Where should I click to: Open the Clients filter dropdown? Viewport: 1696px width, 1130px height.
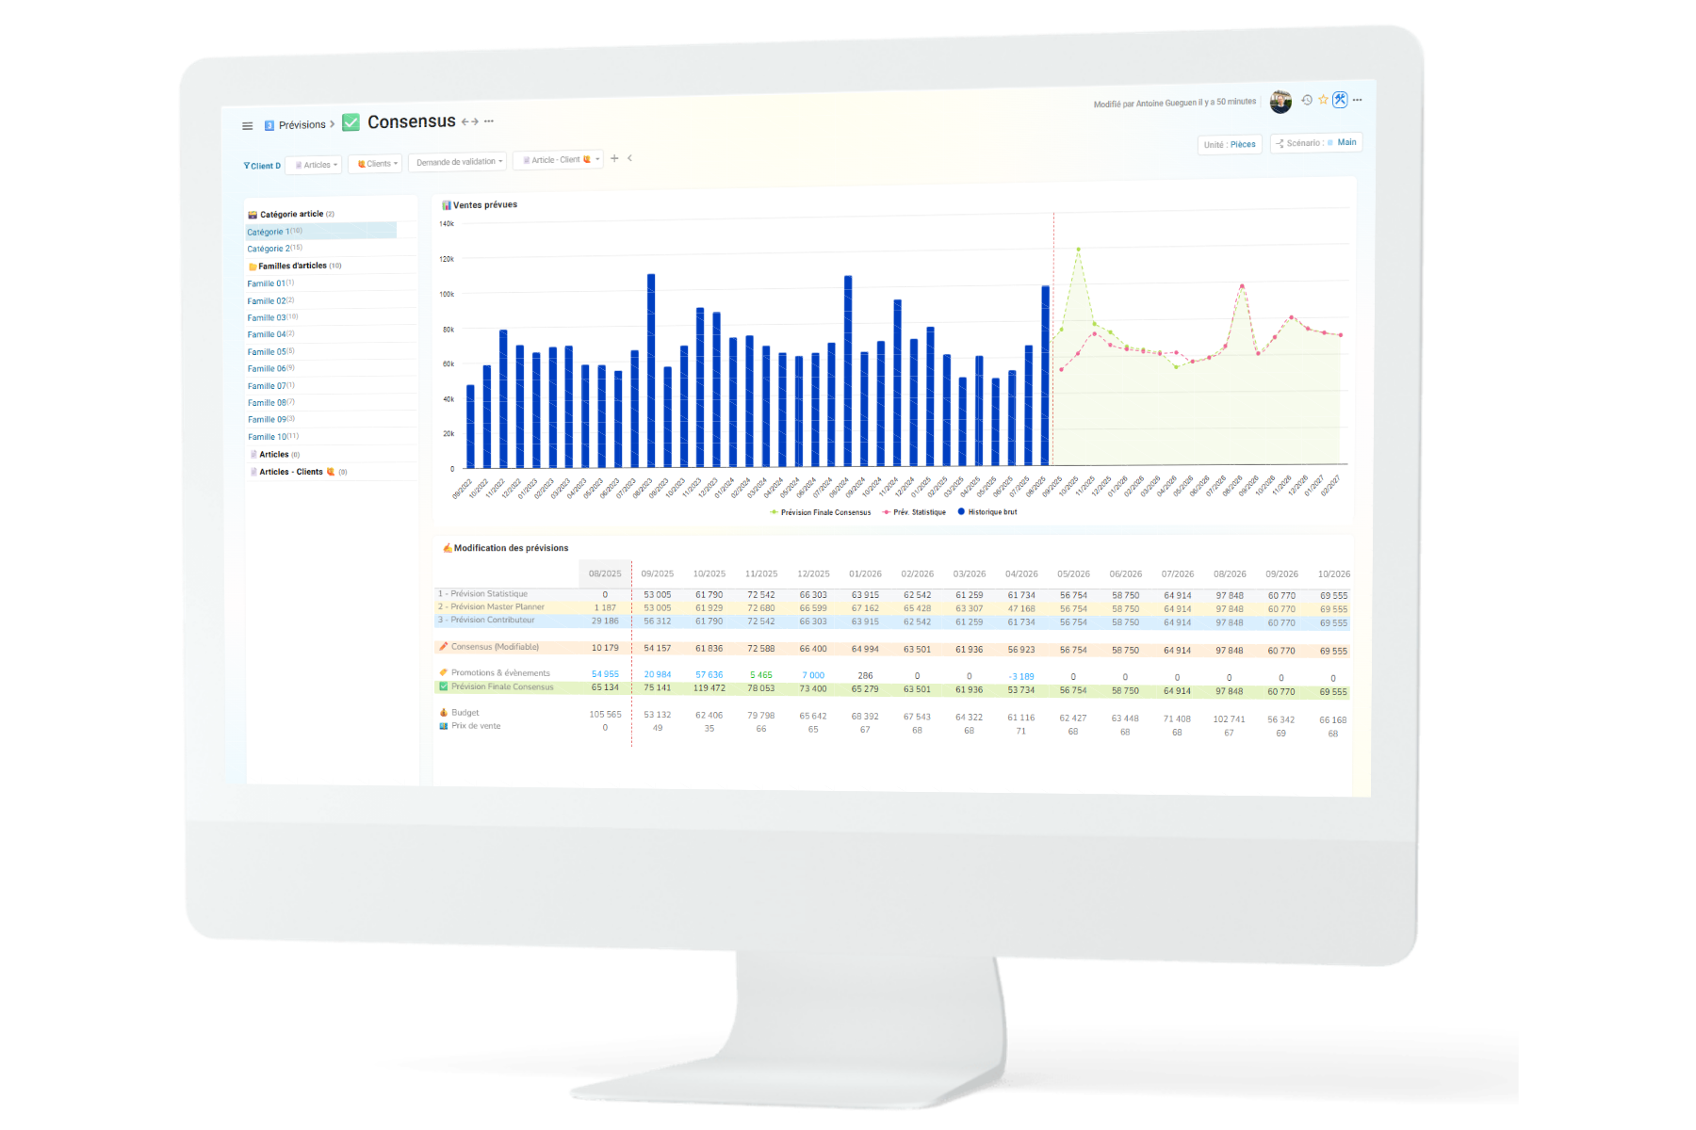click(376, 164)
